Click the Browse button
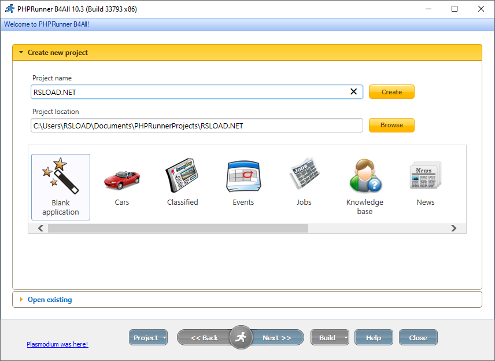495x361 pixels. (x=391, y=125)
